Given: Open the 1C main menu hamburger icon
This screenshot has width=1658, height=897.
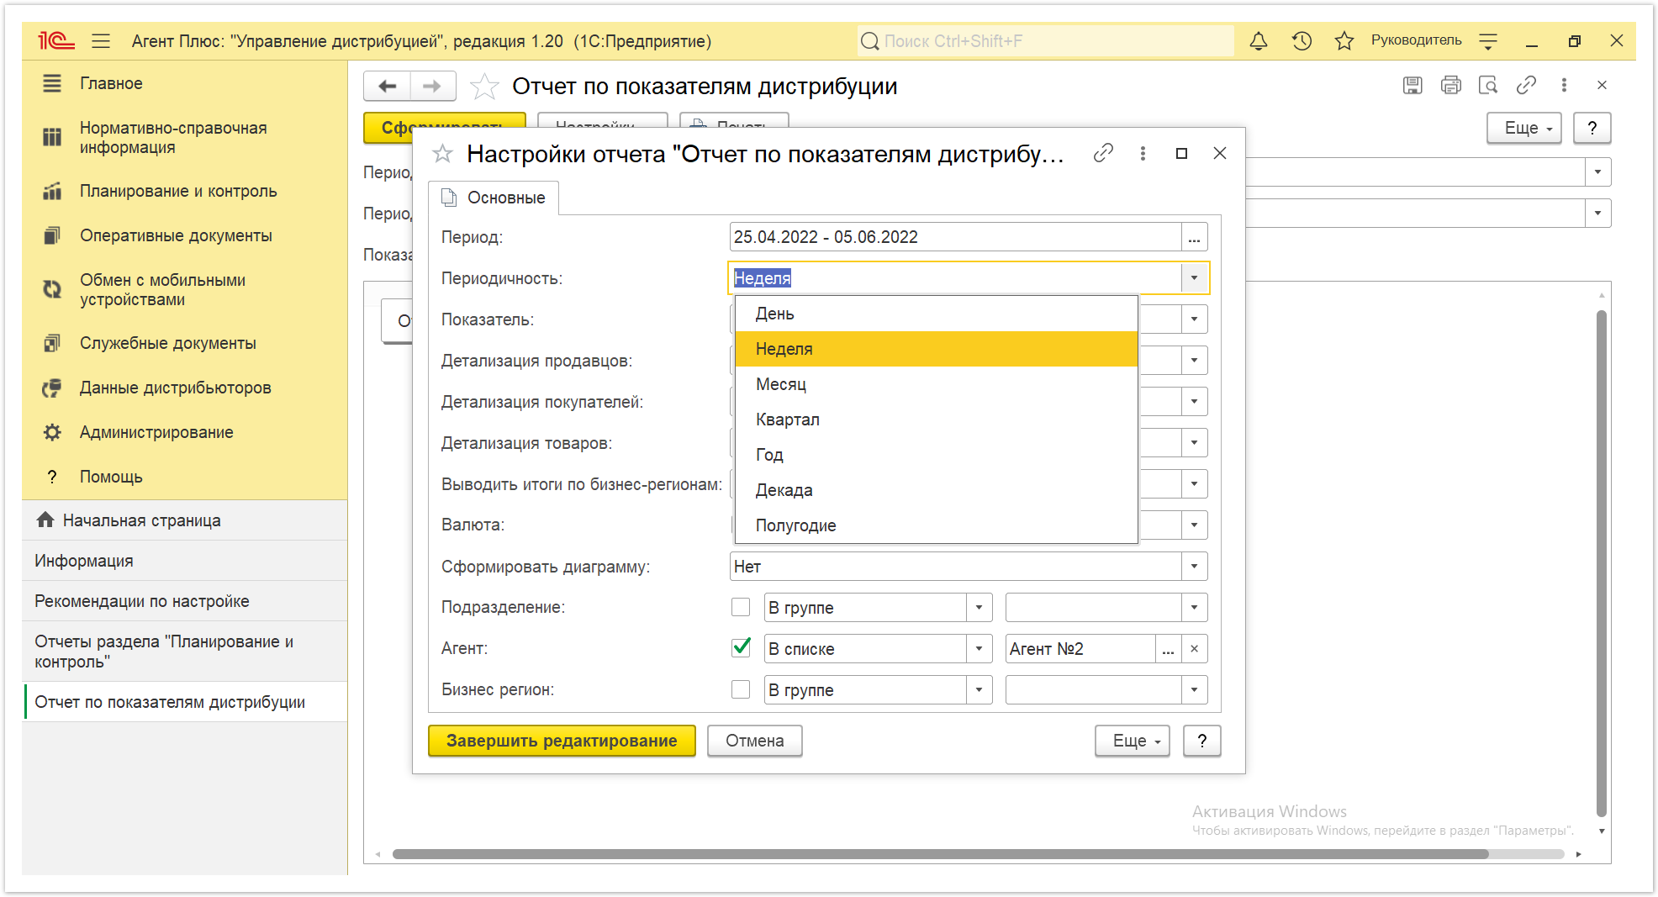Looking at the screenshot, I should pos(101,40).
